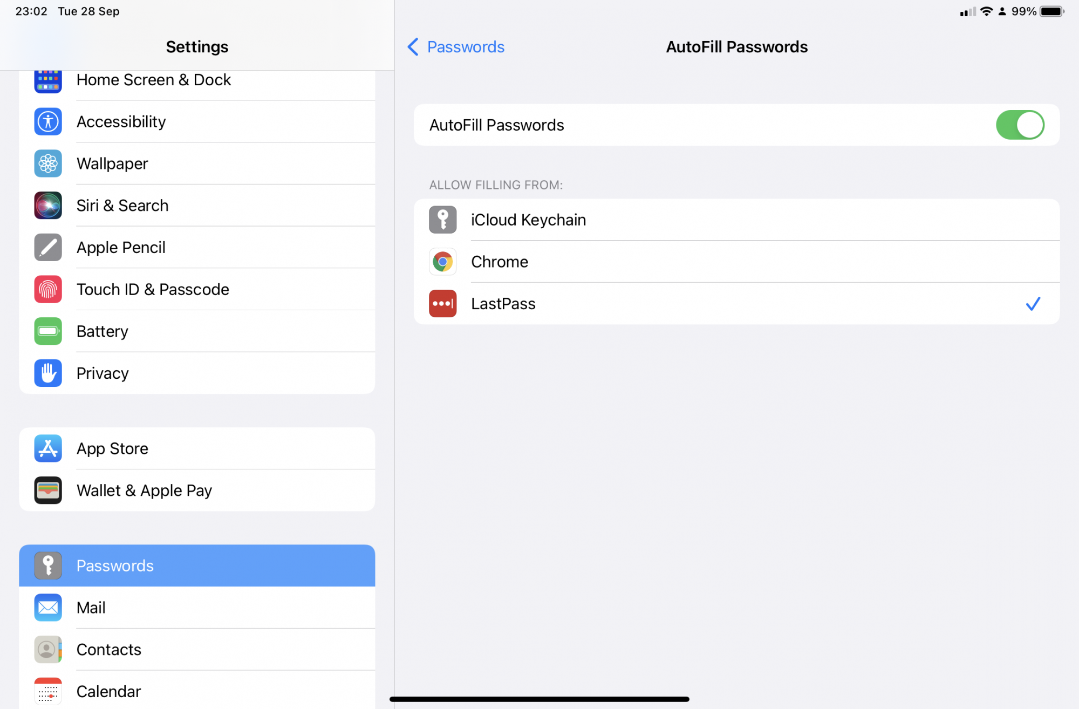Tap the home indicator bar
Viewport: 1079px width, 709px height.
click(x=539, y=699)
